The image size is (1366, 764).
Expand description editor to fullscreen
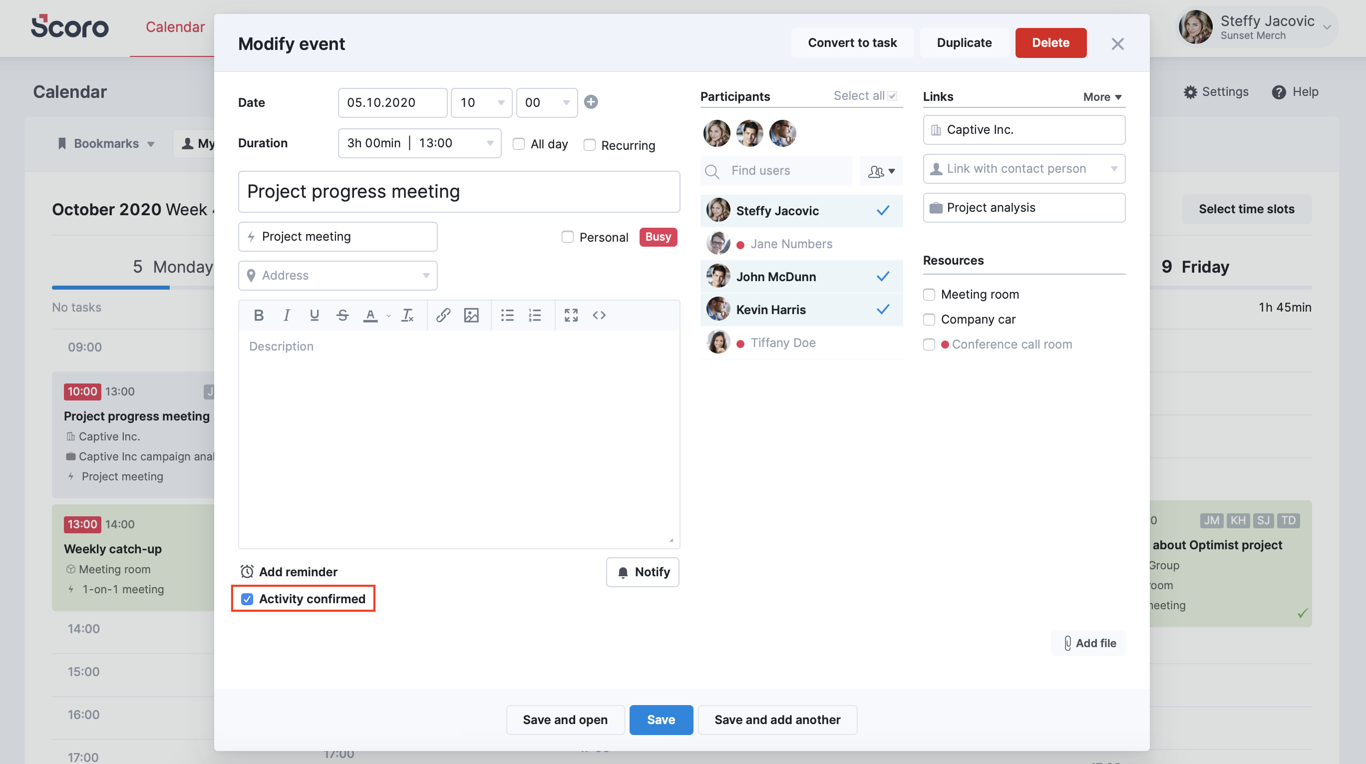tap(571, 315)
